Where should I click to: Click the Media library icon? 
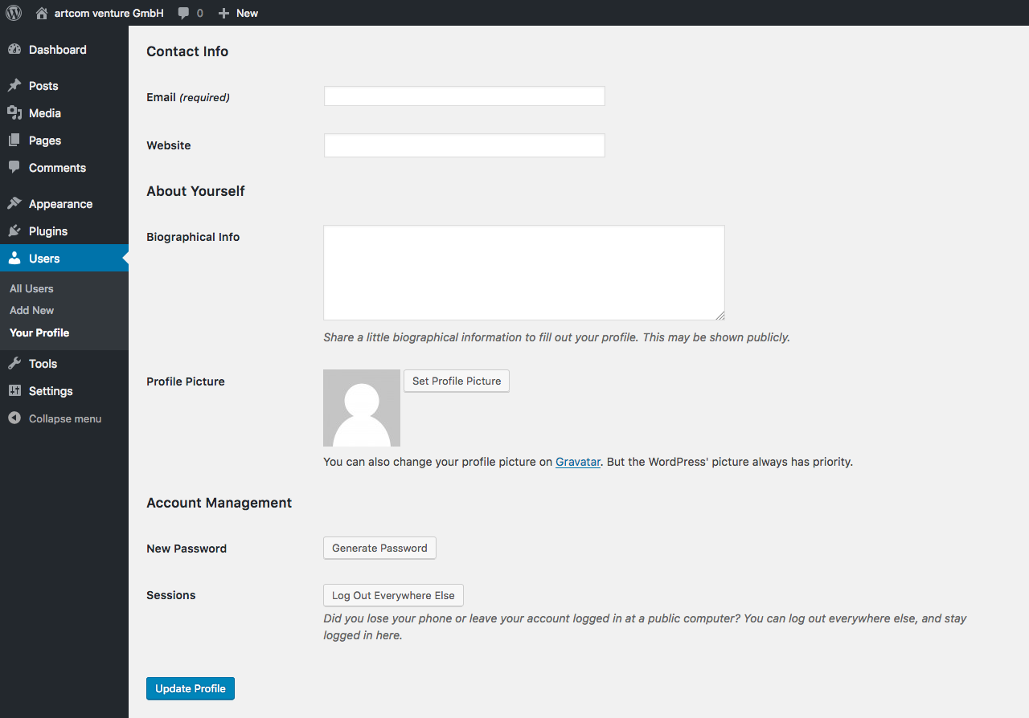tap(14, 113)
